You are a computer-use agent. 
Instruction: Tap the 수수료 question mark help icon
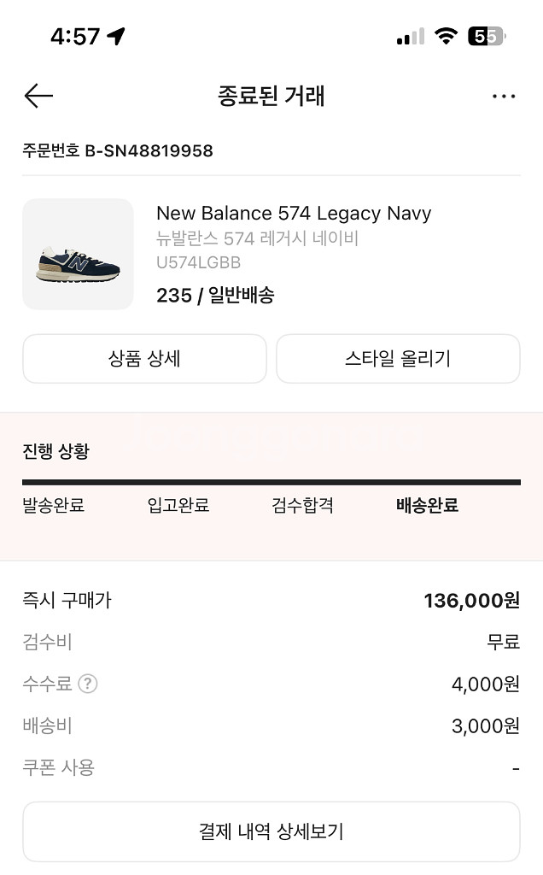[x=87, y=684]
